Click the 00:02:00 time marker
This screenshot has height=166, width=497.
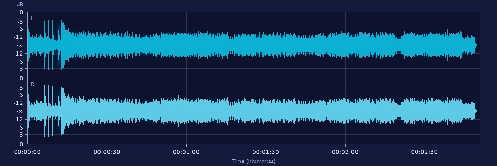(345, 152)
